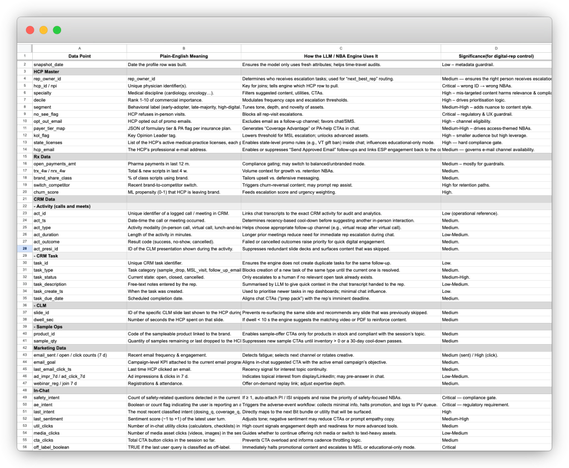Click the green maximize window button
This screenshot has height=468, width=569.
click(x=57, y=30)
